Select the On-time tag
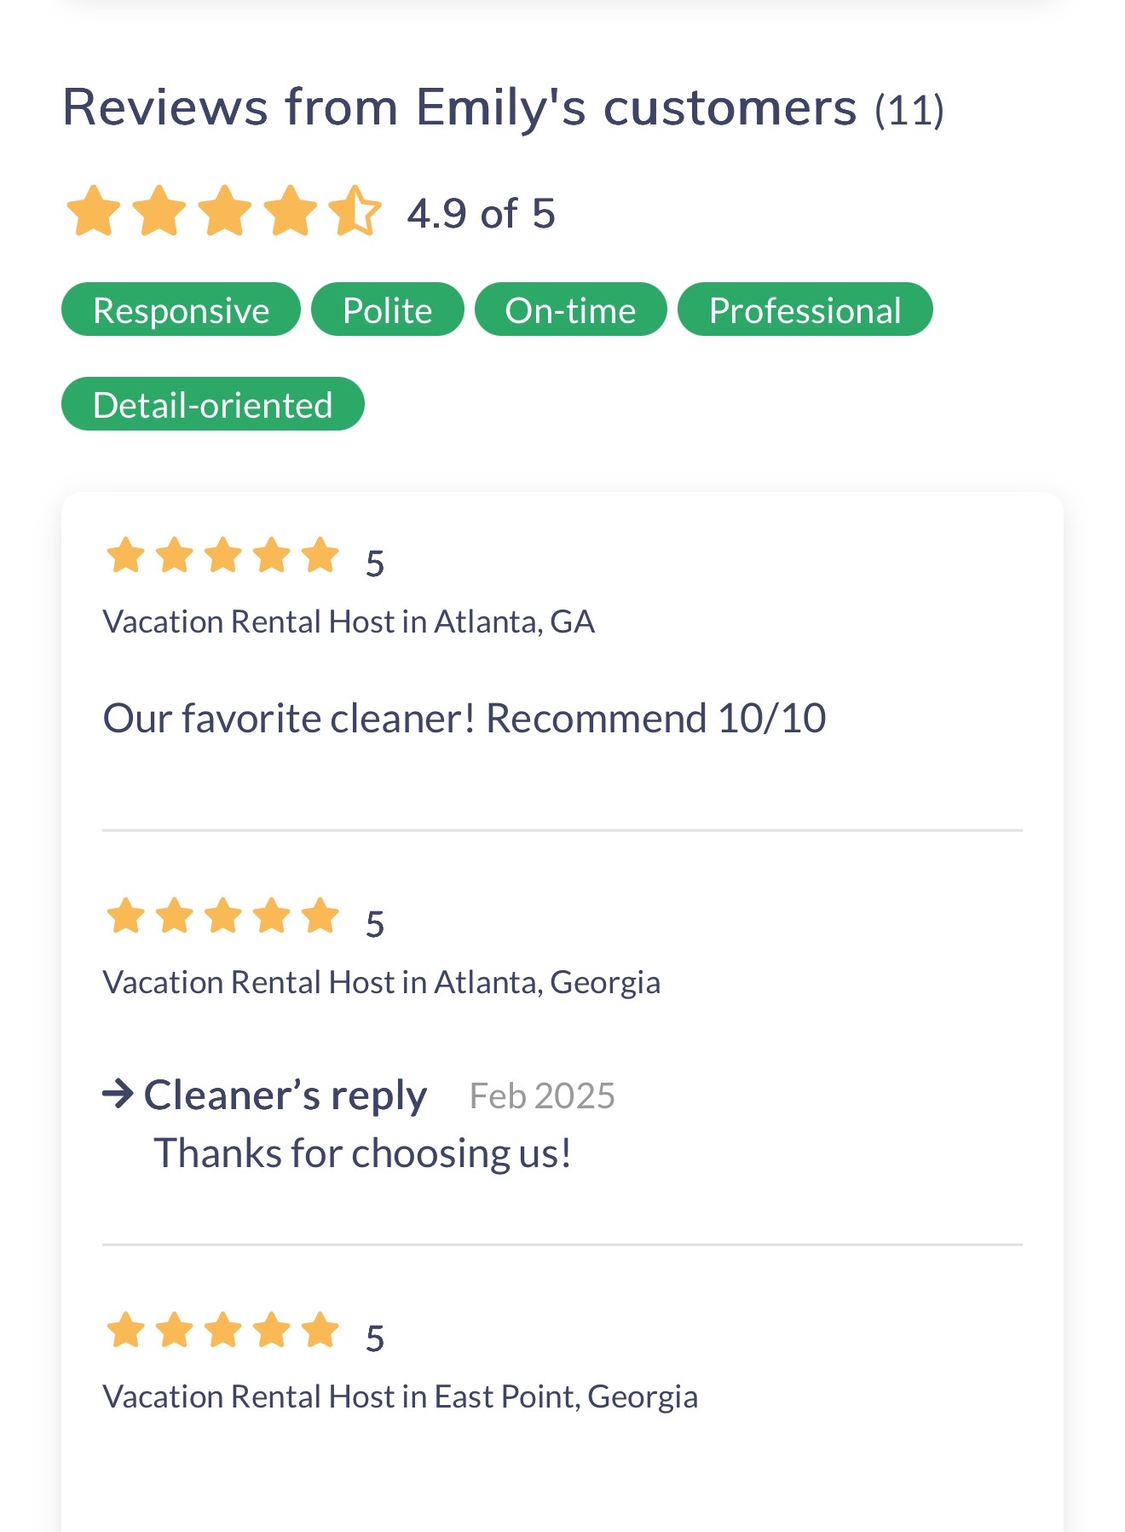The height and width of the screenshot is (1532, 1125). [x=569, y=309]
